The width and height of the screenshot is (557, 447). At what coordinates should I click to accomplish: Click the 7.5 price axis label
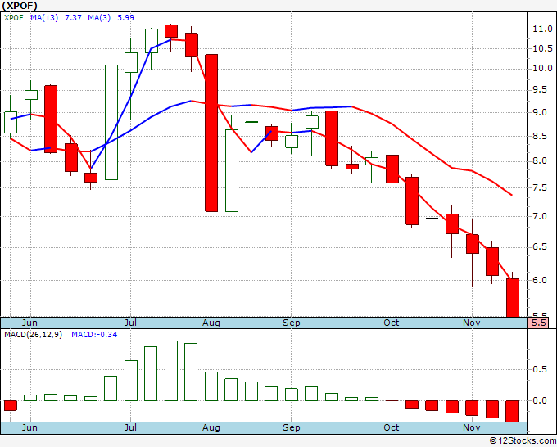coord(539,187)
